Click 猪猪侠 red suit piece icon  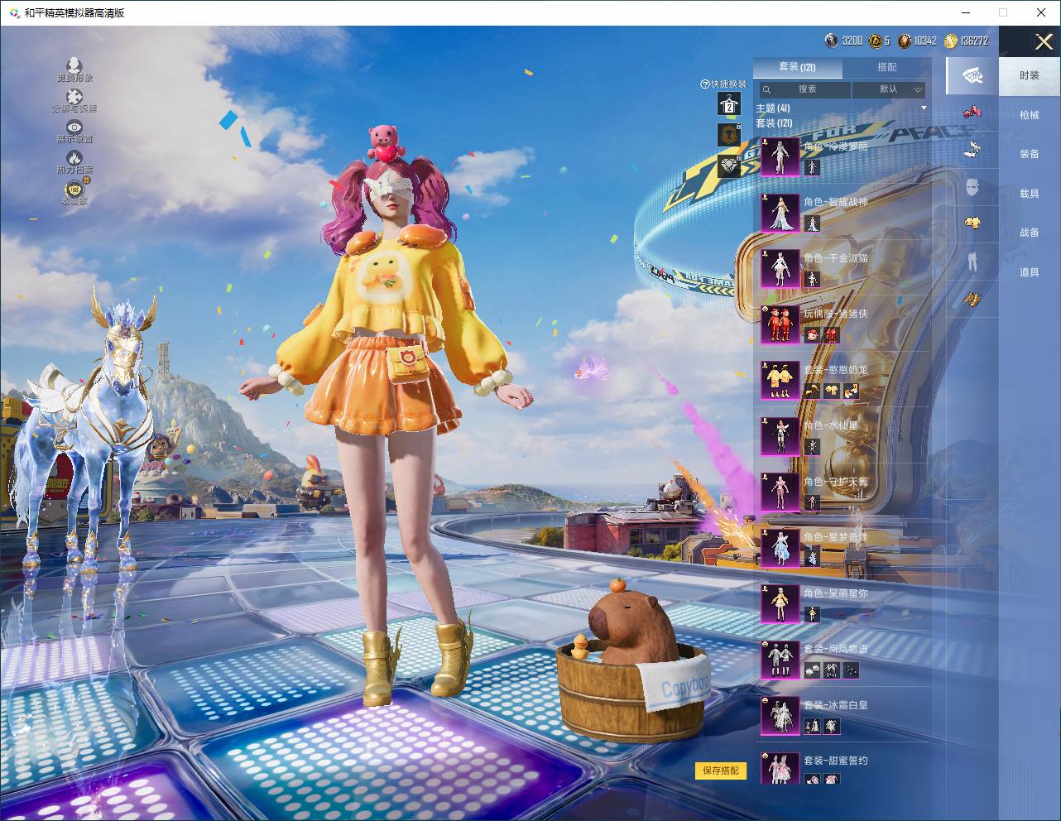[832, 335]
